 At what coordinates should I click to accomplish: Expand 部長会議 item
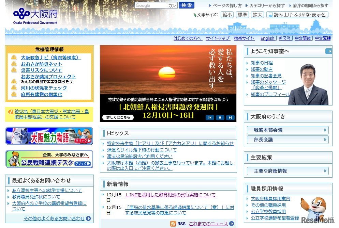[288, 140]
